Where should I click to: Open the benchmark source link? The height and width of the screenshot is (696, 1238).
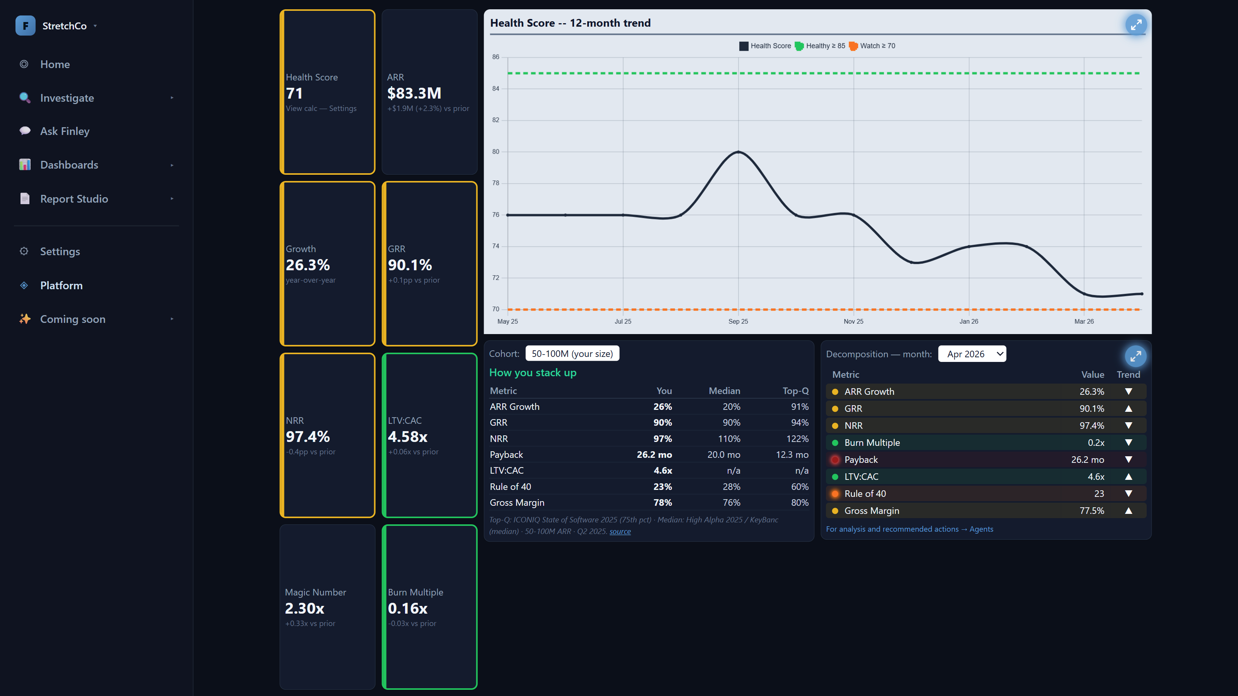point(620,531)
